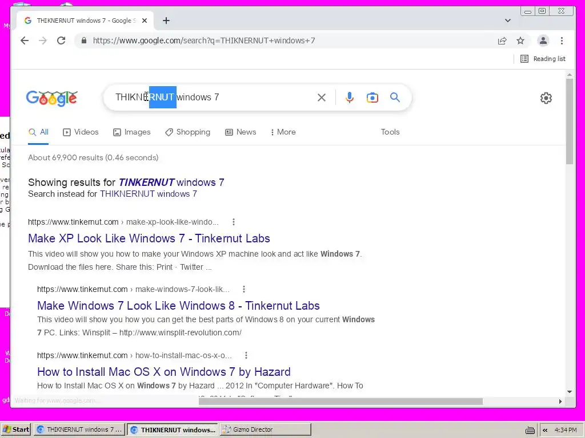Screen dimensions: 585x438
Task: Open a new tab with the plus button
Action: [166, 21]
